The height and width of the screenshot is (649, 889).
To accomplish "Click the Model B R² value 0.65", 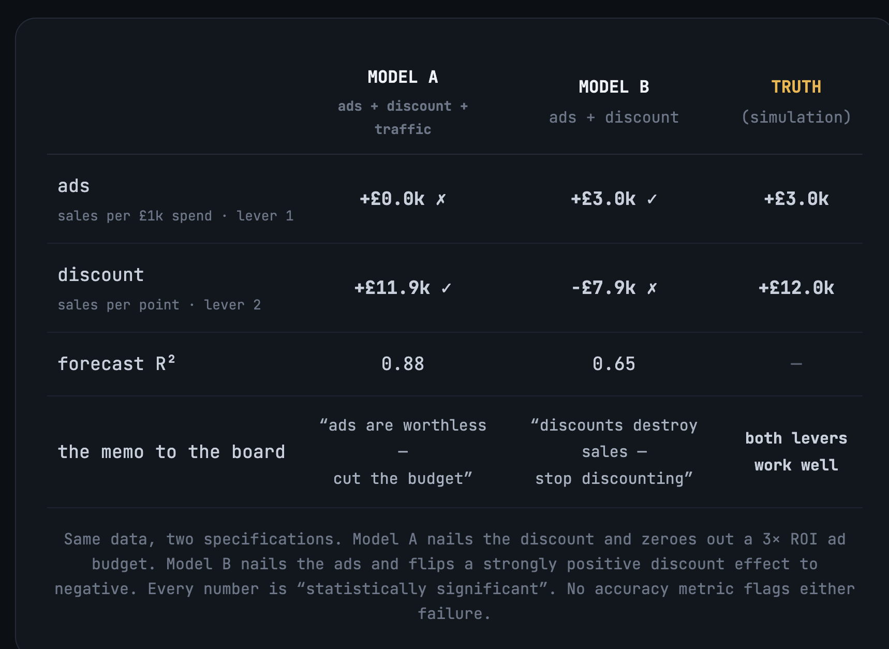I will pos(614,364).
